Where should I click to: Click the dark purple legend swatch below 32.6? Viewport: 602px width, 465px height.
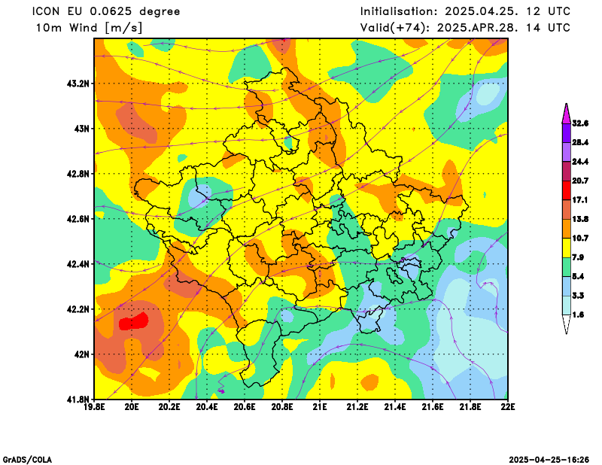(566, 133)
